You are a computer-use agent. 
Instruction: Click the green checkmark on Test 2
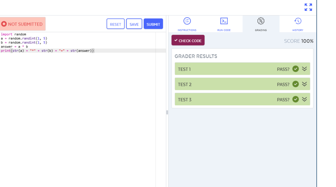(295, 84)
